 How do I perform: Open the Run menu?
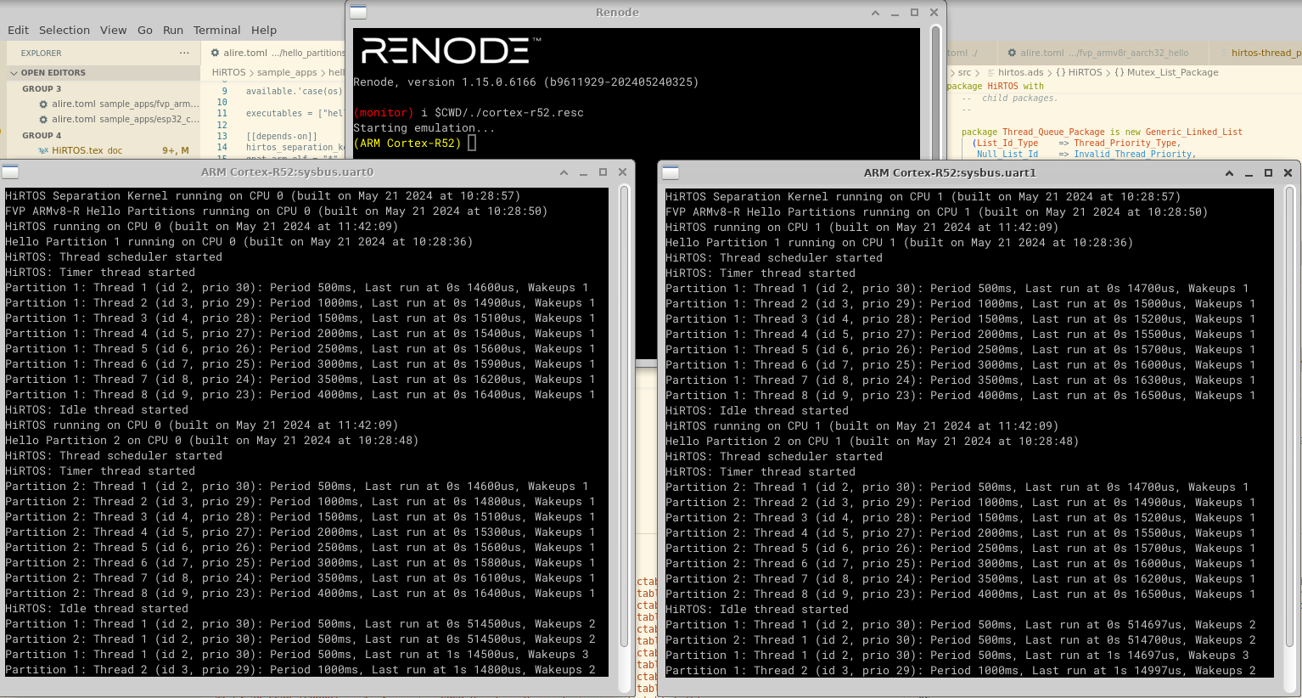pyautogui.click(x=173, y=30)
